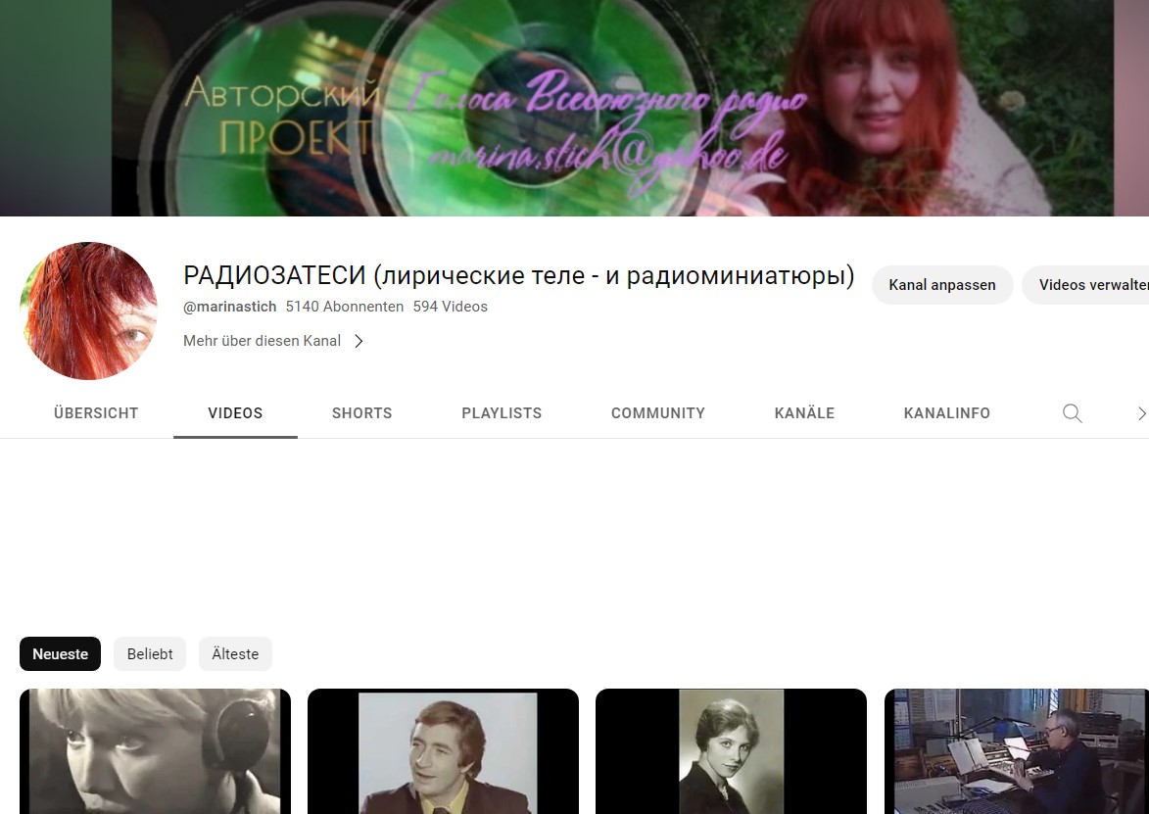Click the channel profile avatar
The height and width of the screenshot is (814, 1149).
pos(87,311)
